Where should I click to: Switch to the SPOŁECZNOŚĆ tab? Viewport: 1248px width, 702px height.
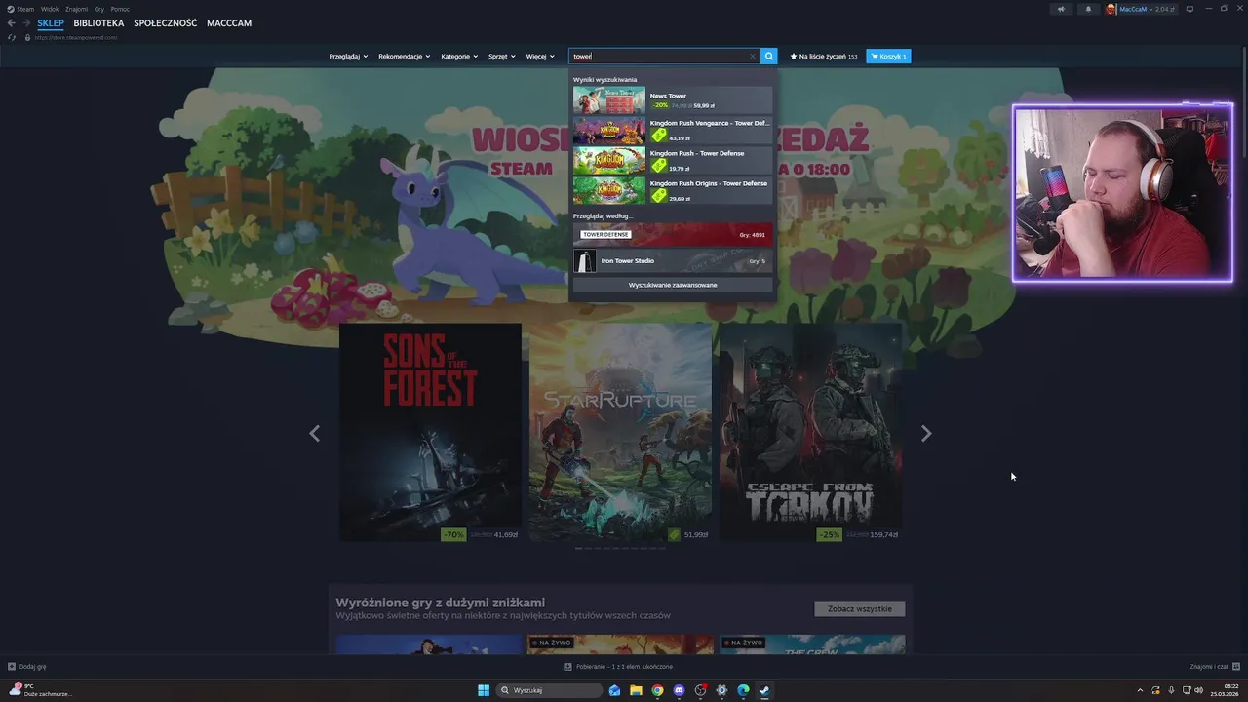[165, 23]
